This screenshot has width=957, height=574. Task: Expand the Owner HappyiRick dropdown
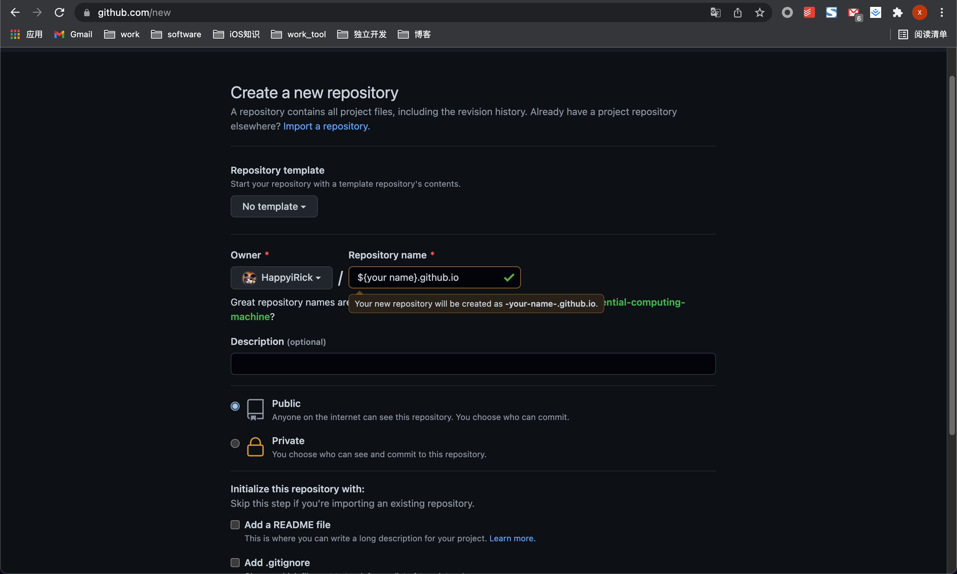[281, 278]
